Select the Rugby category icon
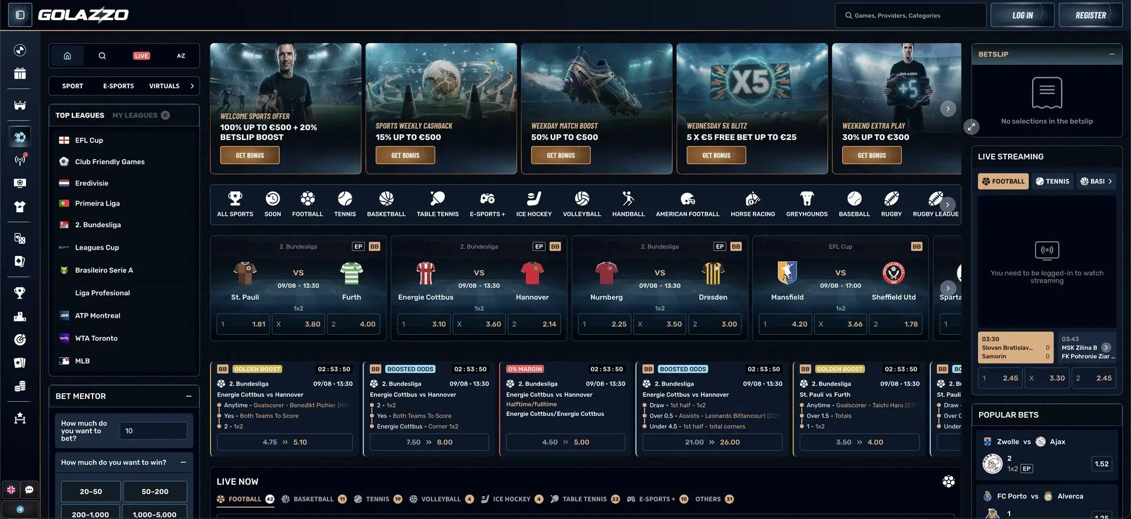This screenshot has height=519, width=1131. tap(891, 204)
